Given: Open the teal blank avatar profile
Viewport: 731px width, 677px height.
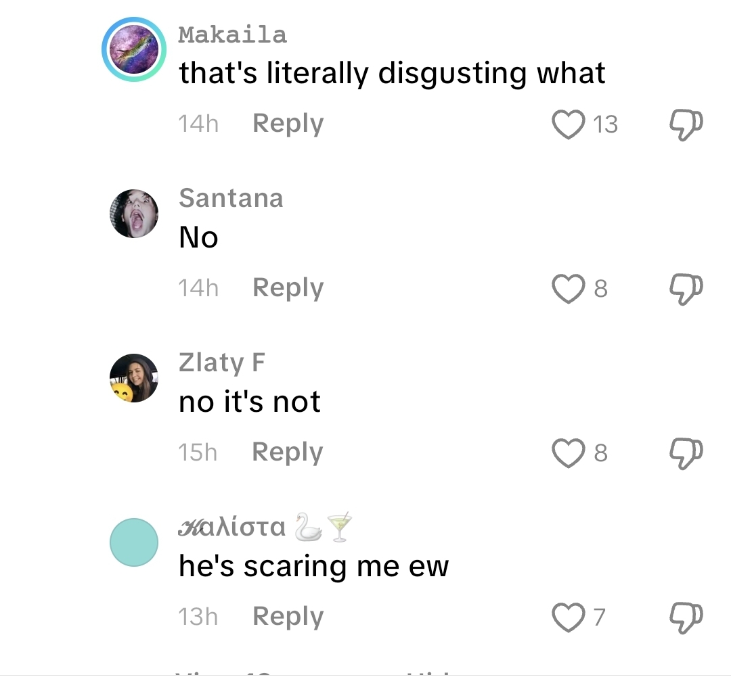Looking at the screenshot, I should (x=134, y=542).
